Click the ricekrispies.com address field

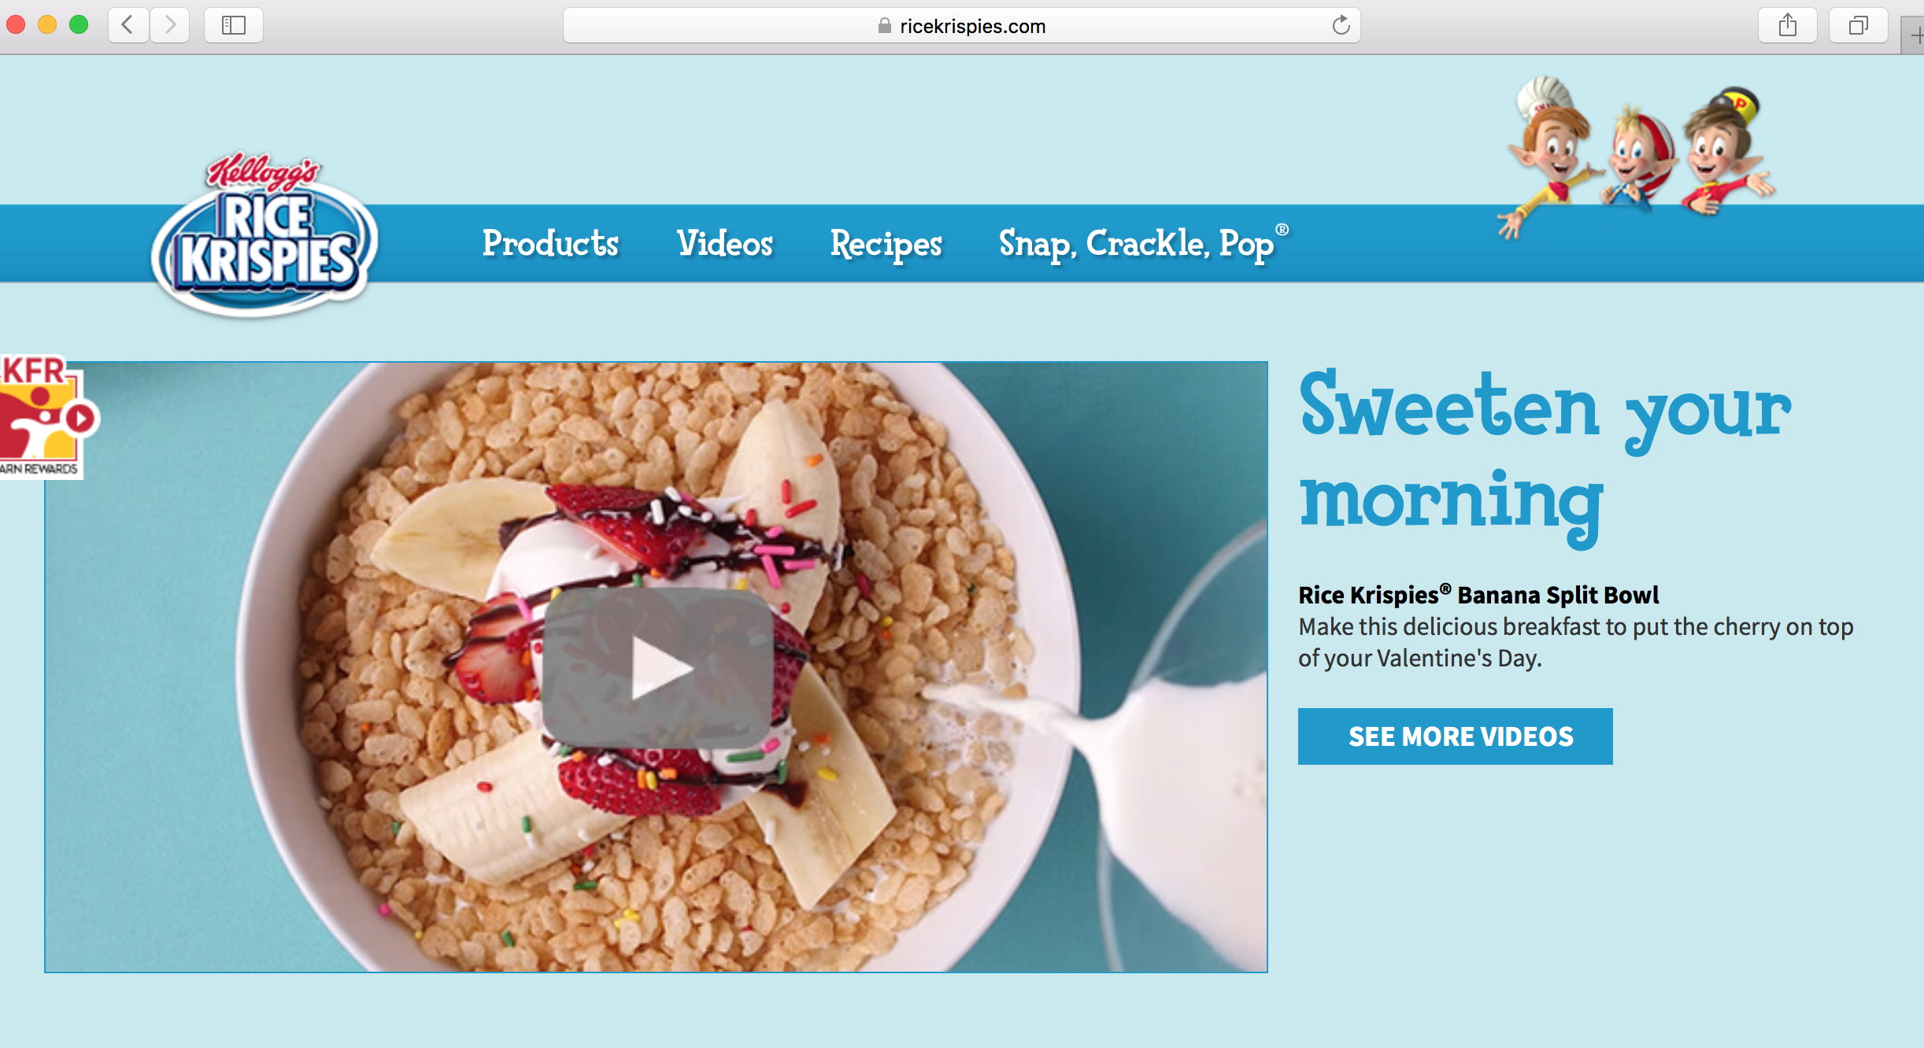[x=962, y=26]
